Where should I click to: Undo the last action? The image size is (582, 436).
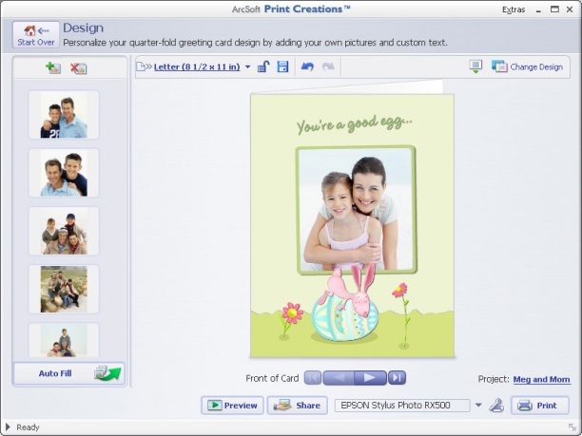[307, 66]
